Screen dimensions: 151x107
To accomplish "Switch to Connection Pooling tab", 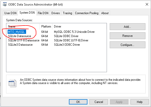I will click(x=87, y=13).
